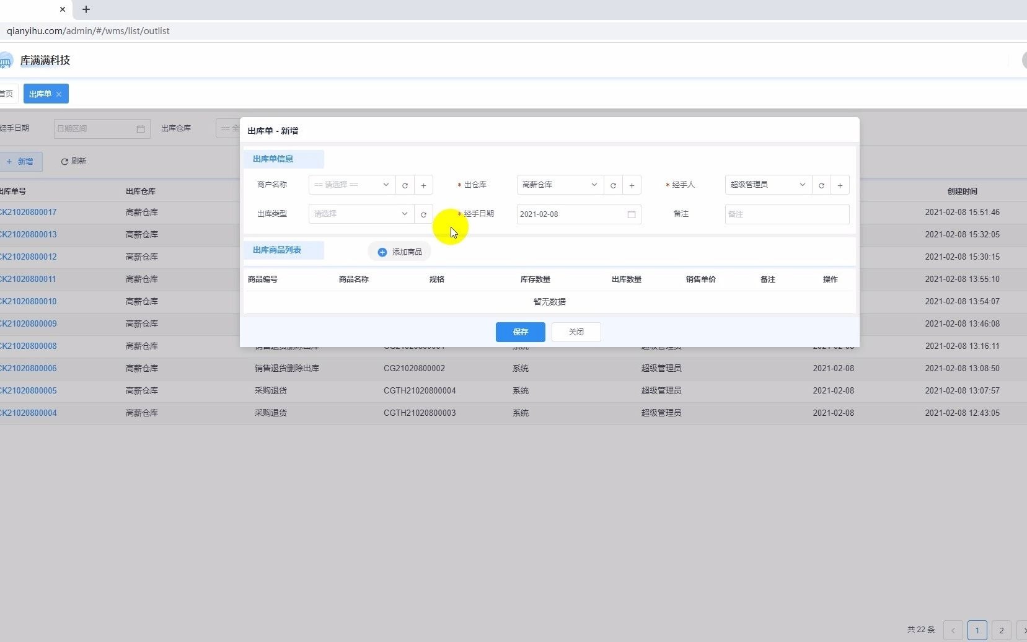Click the 库存数量 column header
This screenshot has height=642, width=1027.
[536, 279]
